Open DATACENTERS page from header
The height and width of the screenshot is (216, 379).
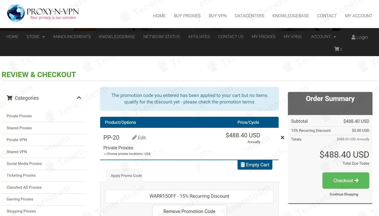click(250, 16)
